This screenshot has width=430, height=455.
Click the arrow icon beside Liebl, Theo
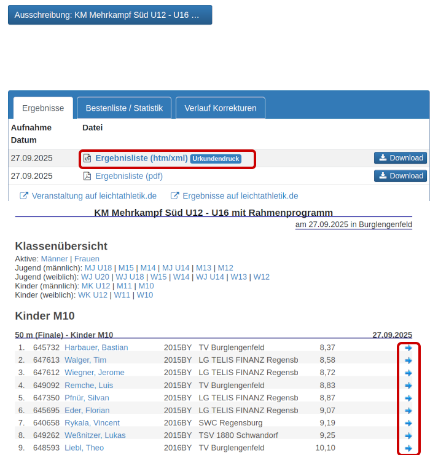pos(408,448)
